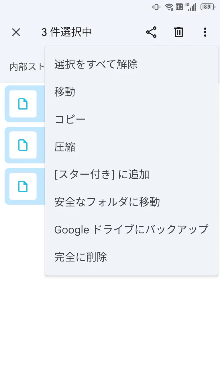The width and height of the screenshot is (220, 367).
Task: Tap the battery indicator in status bar
Action: pos(207,7)
